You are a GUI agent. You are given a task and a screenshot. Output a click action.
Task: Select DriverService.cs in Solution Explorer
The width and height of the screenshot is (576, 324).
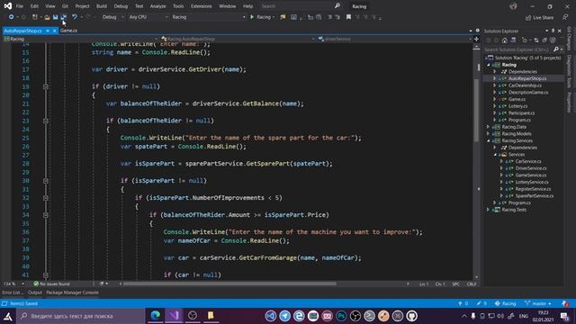click(531, 168)
